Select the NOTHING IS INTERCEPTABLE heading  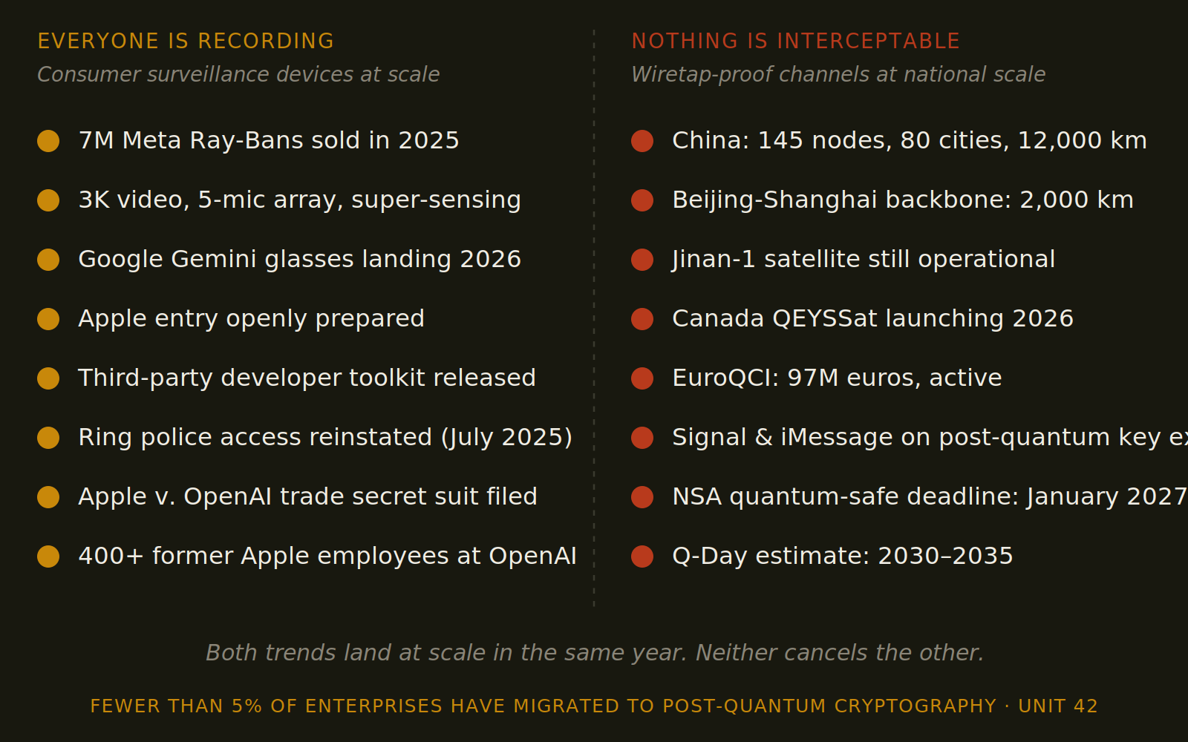click(796, 41)
